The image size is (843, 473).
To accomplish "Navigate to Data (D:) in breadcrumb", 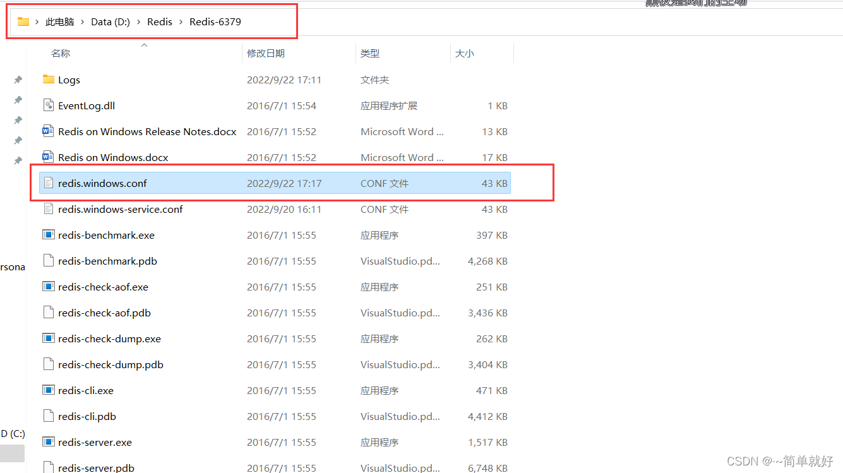I will (x=111, y=21).
